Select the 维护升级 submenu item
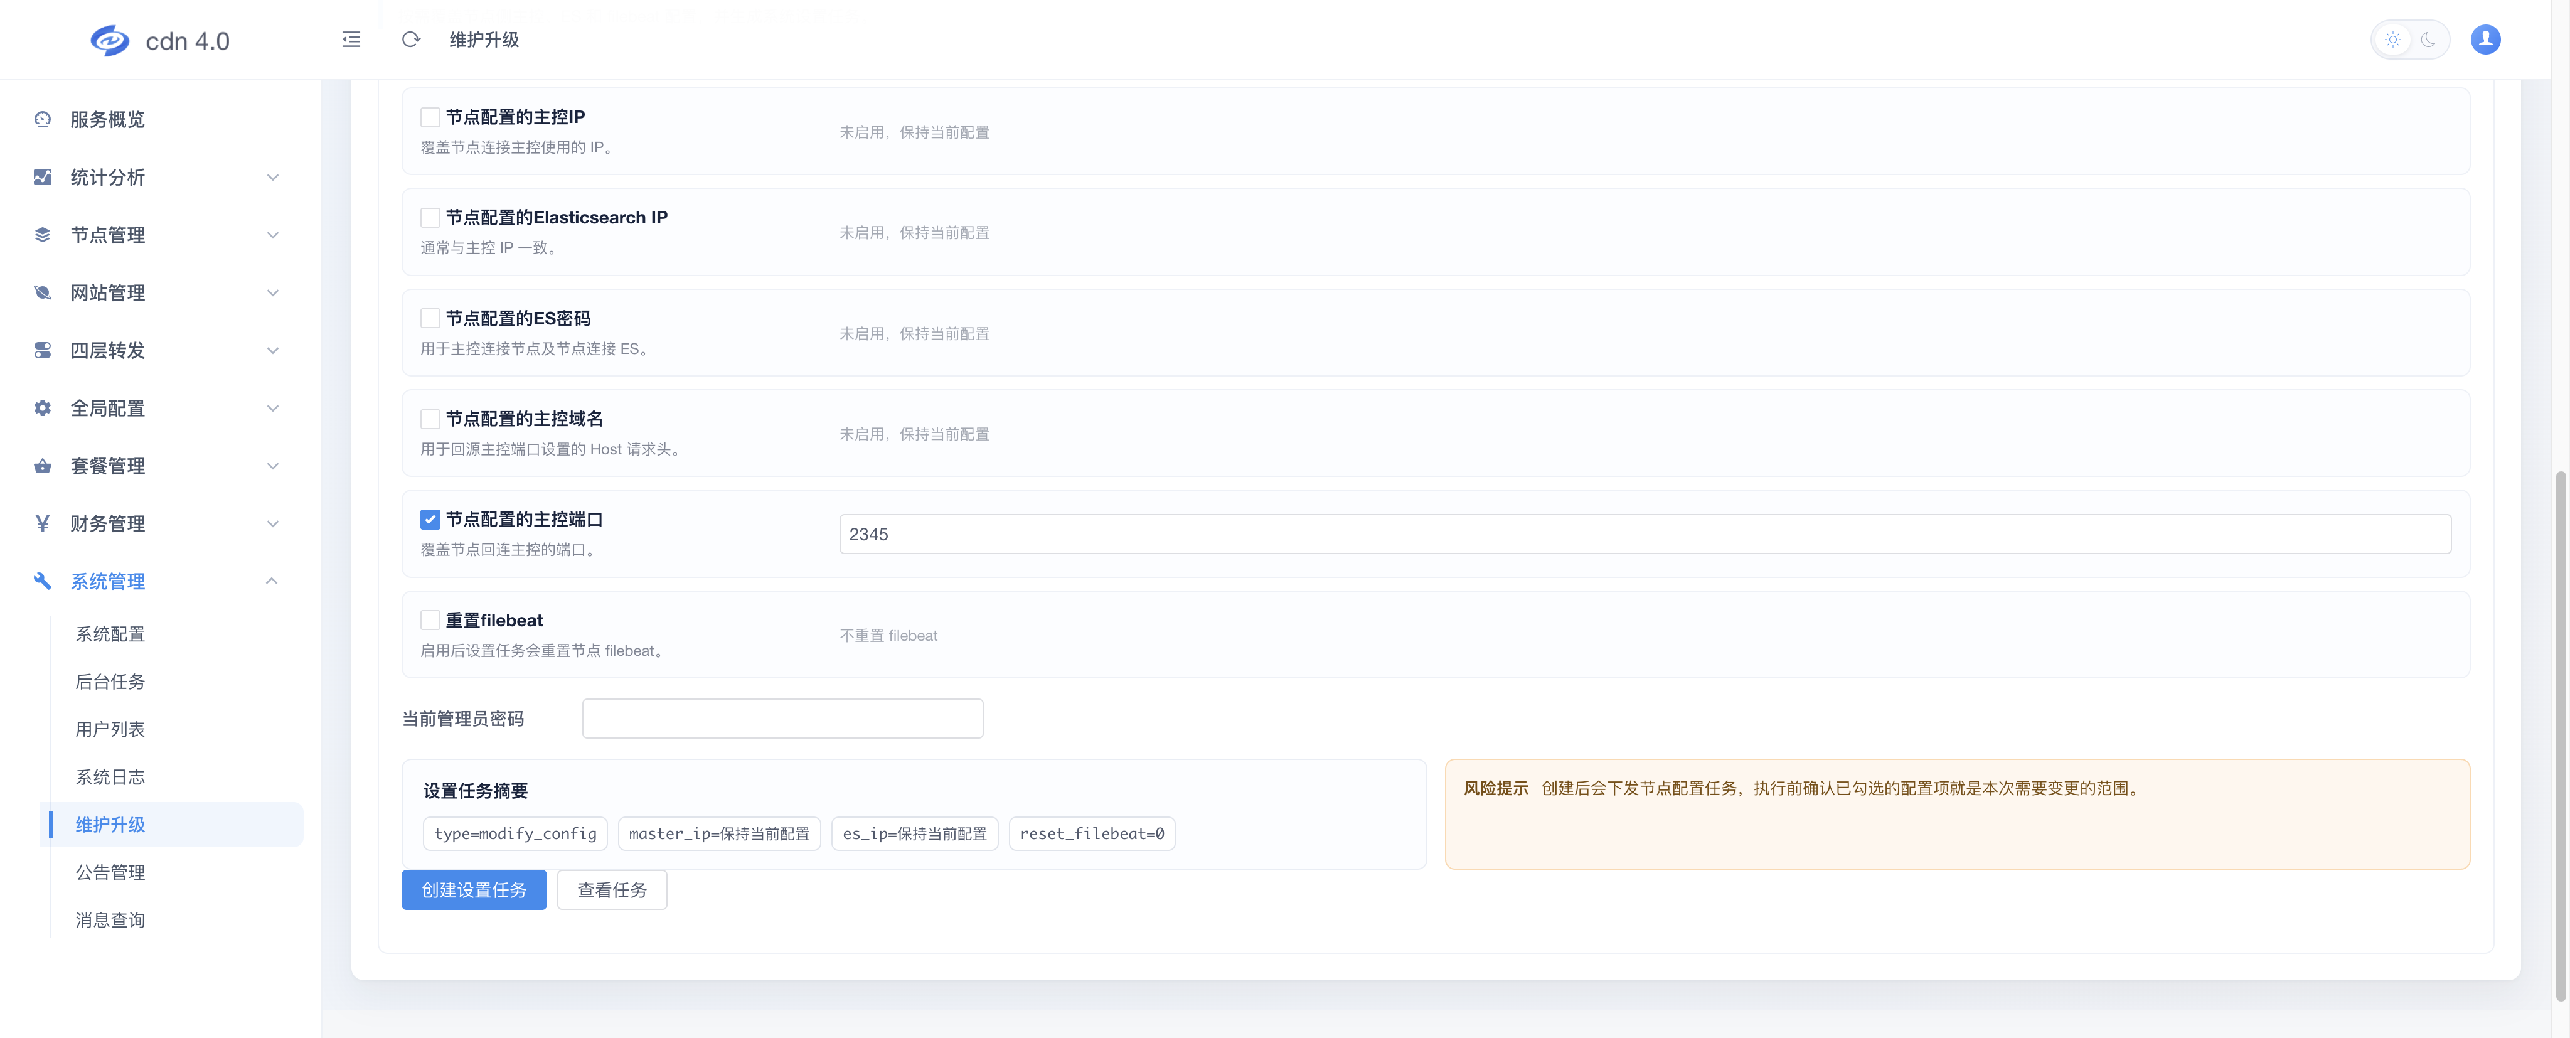Screen dimensions: 2570x1038 click(171, 825)
